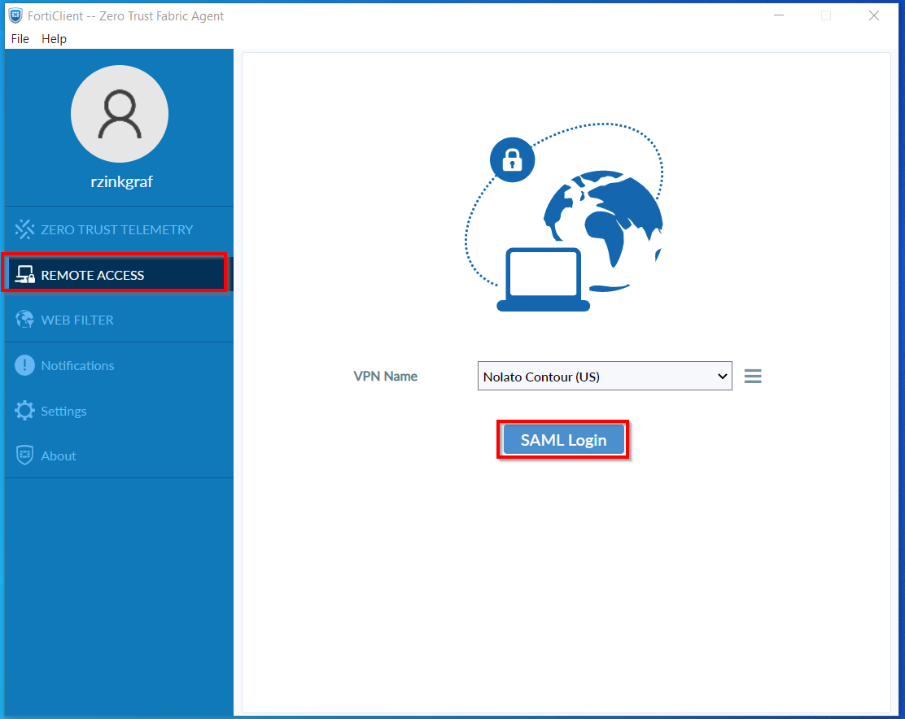Click the SAML Login button
The image size is (905, 719).
click(564, 440)
